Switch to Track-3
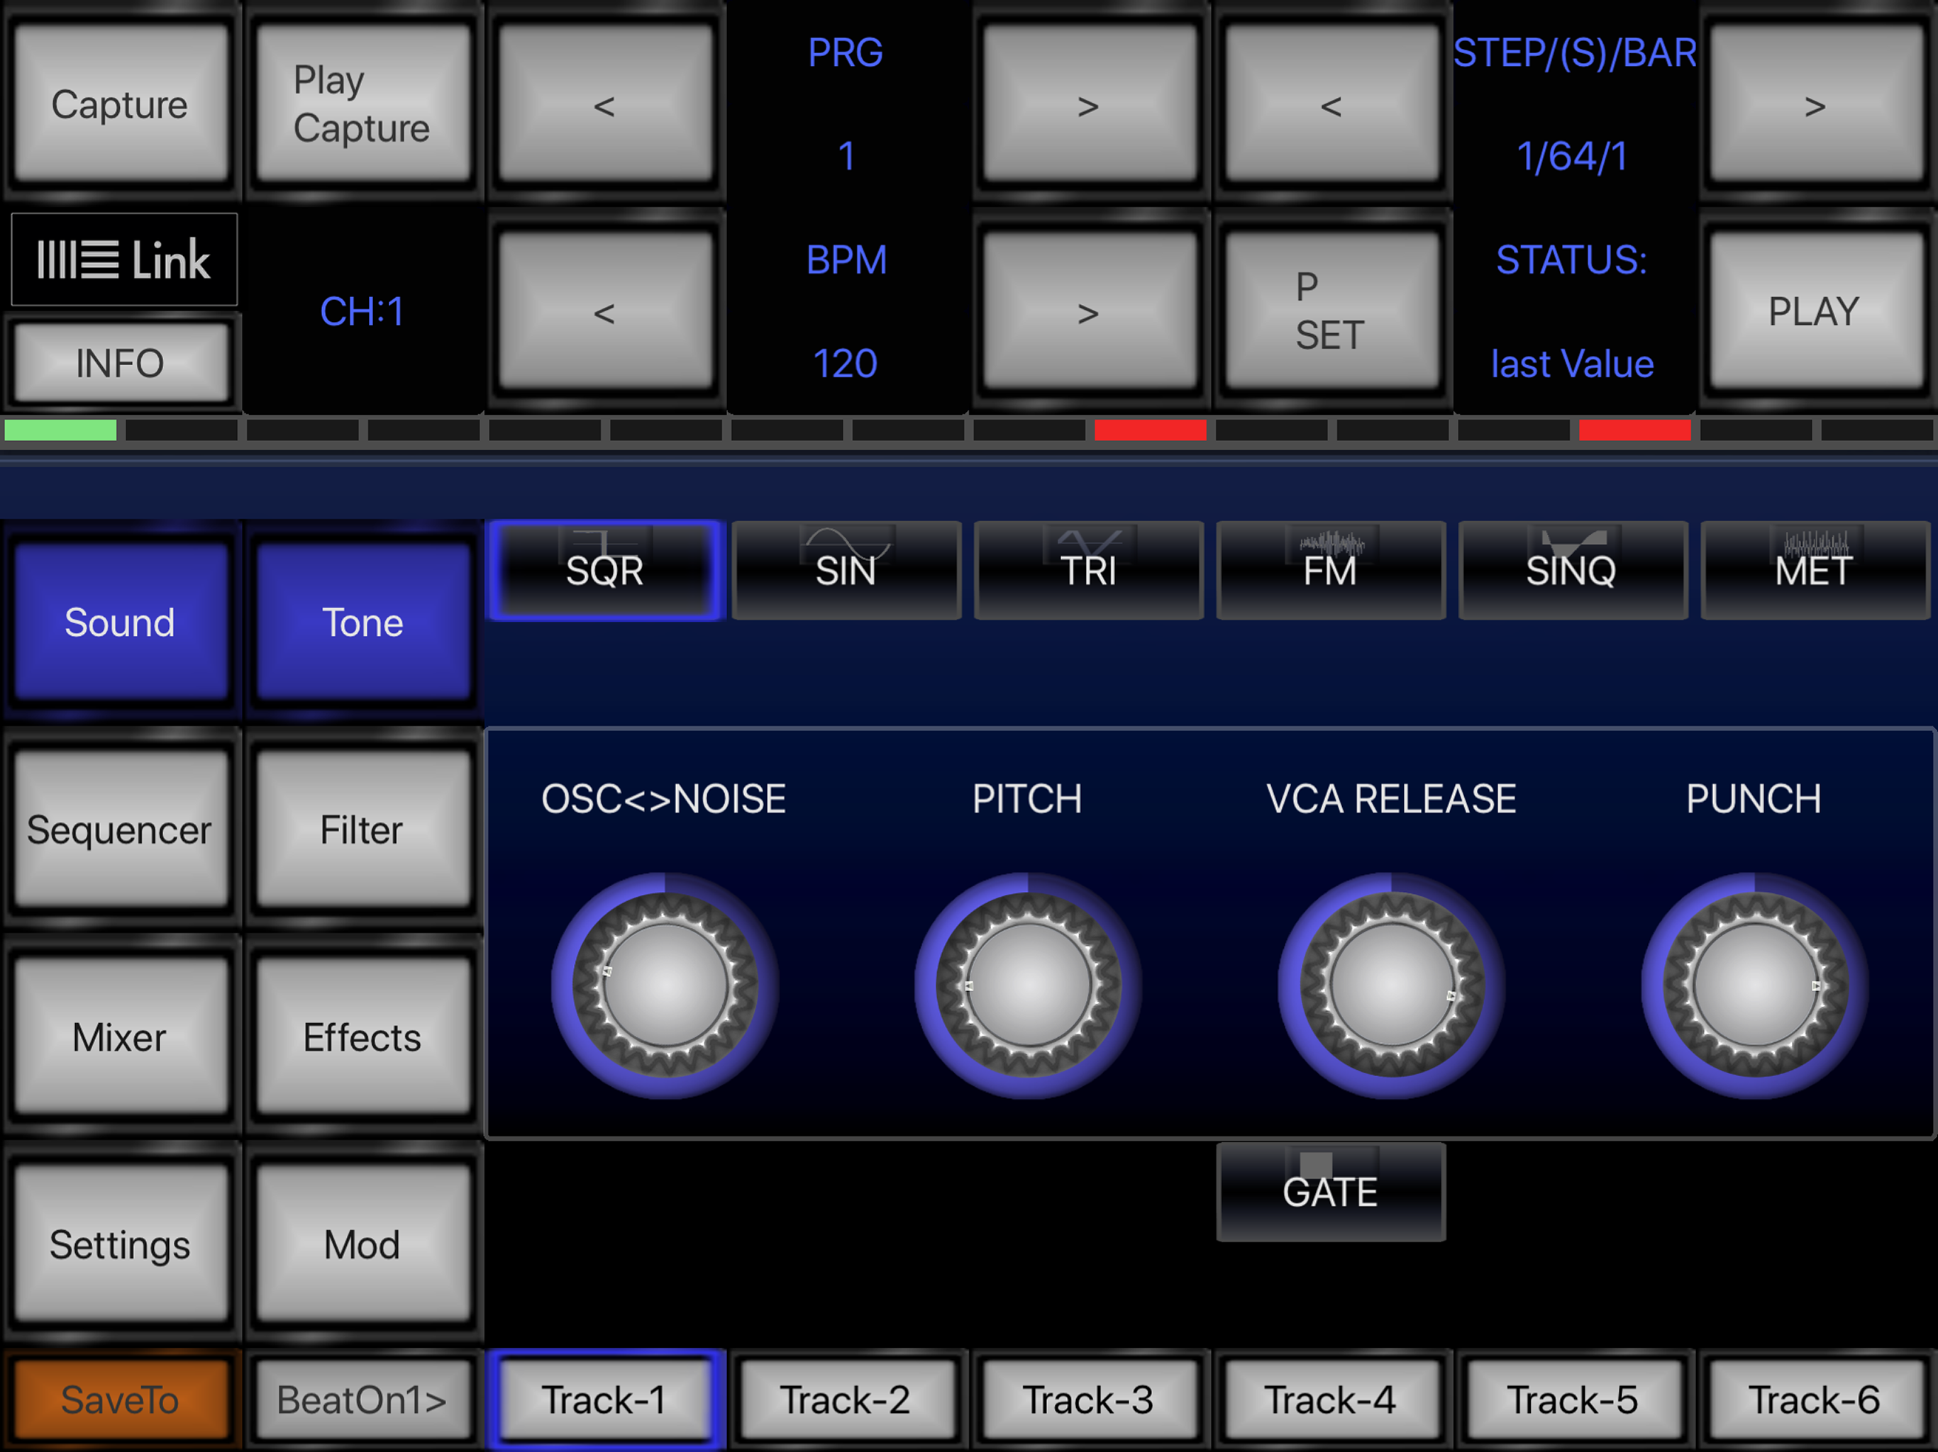The width and height of the screenshot is (1938, 1452). pos(1088,1399)
